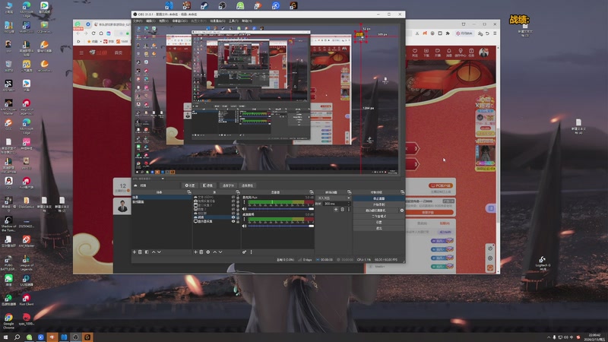Viewport: 608px width, 342px height.
Task: Adjust the desktop audio volume slider
Action: click(x=280, y=226)
